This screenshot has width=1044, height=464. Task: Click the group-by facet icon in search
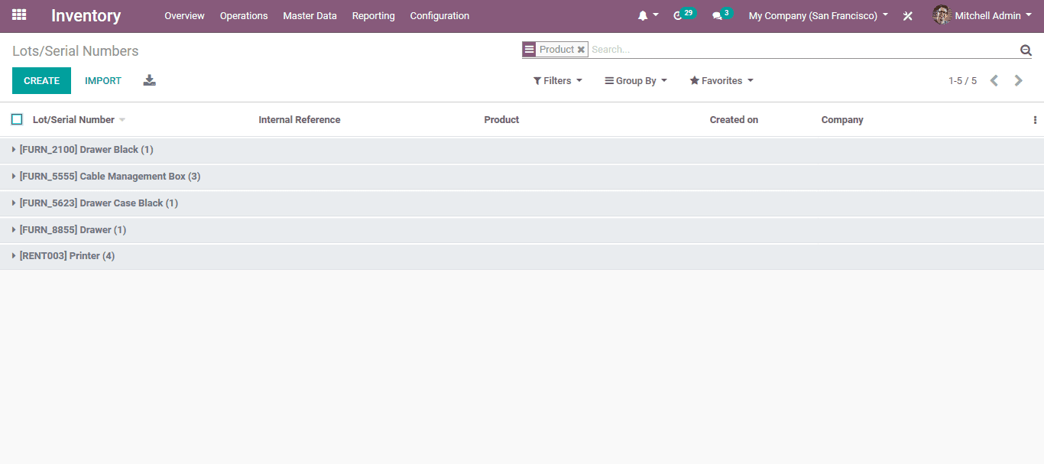[x=529, y=50]
